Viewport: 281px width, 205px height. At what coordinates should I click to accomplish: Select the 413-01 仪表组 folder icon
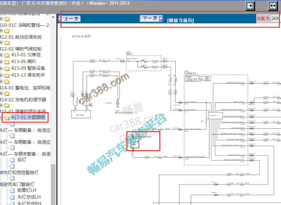(7, 55)
